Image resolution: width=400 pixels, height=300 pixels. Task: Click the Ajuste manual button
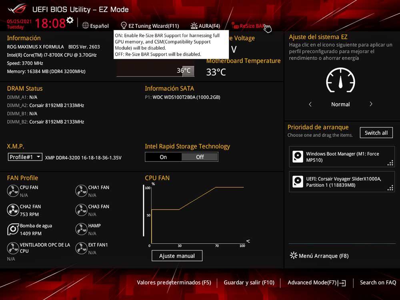[x=177, y=256]
